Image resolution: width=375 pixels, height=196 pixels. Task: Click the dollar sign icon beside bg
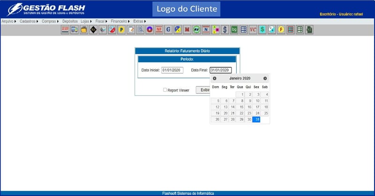click(225, 30)
